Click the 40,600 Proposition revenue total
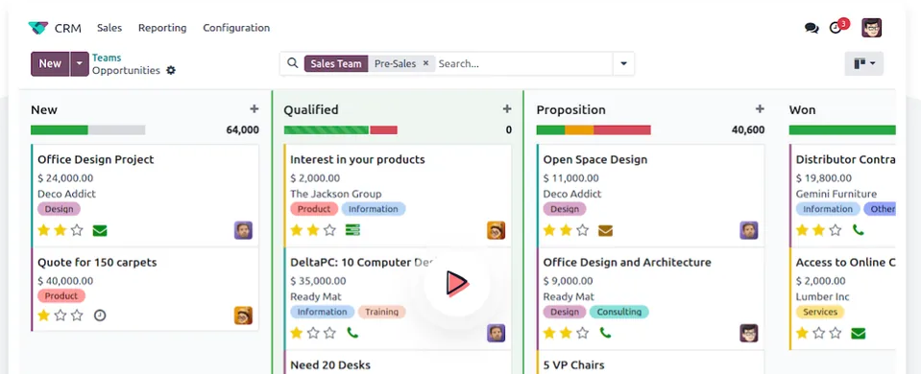The width and height of the screenshot is (921, 374). click(748, 130)
